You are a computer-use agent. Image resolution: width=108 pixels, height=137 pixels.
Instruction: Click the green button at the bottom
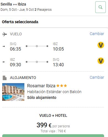pyautogui.click(x=53, y=136)
